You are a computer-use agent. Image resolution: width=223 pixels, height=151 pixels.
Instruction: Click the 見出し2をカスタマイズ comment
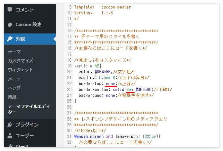[x=102, y=60]
